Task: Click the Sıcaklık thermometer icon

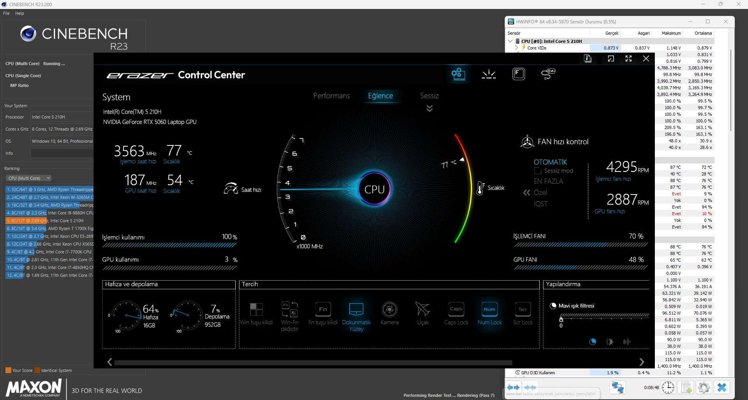Action: click(481, 188)
